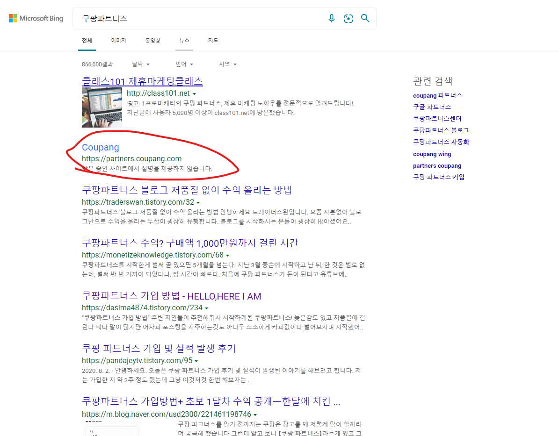Click the https://traderswan.tistory.com/32 URL text
The image size is (559, 436).
tap(138, 202)
